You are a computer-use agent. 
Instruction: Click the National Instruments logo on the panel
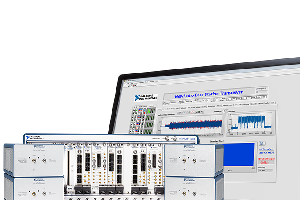[x=146, y=98]
